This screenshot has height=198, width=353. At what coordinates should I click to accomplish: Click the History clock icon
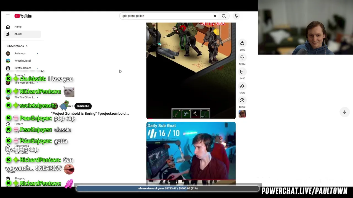8,124
